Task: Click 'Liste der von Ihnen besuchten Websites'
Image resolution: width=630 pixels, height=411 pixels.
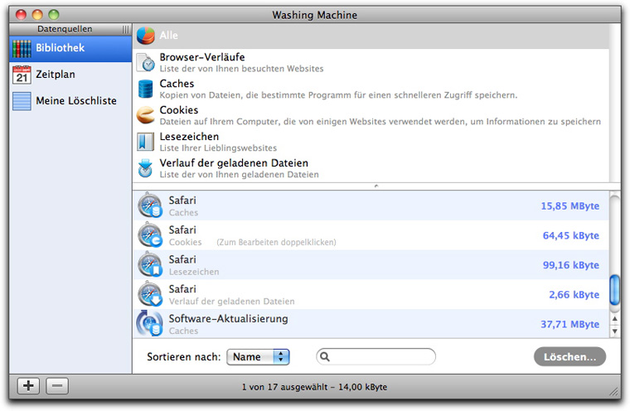Action: [x=241, y=69]
